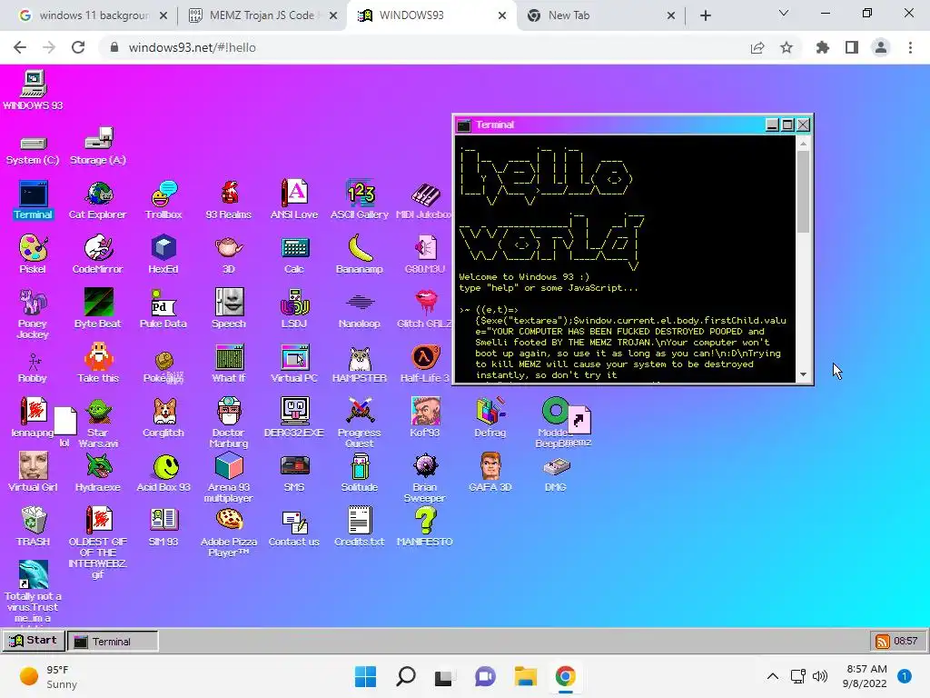Select the Terminal taskbar button
Screen dimensions: 930x698
113,641
